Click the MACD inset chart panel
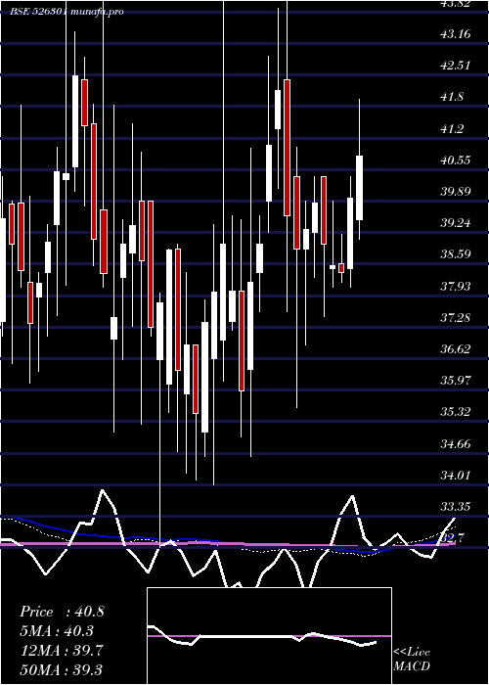This screenshot has width=489, height=685. (x=269, y=636)
